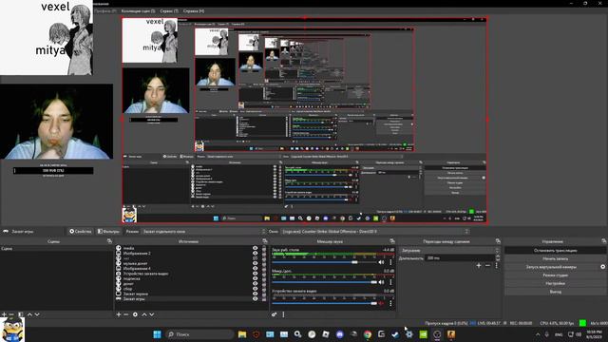The width and height of the screenshot is (608, 342).
Task: Mute the Звук раб. стола speaker icon
Action: (381, 262)
